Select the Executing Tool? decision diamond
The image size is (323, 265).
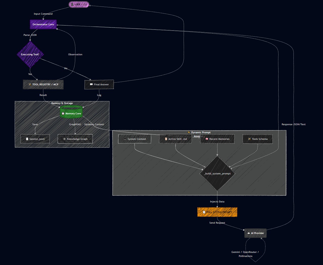(30, 54)
